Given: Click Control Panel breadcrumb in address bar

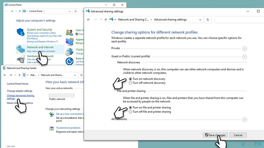Looking at the screenshot, I should [36, 11].
